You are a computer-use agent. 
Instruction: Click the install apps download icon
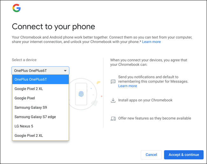click(113, 100)
